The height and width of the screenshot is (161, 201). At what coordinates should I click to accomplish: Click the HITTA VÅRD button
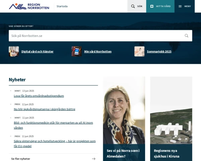[160, 6]
